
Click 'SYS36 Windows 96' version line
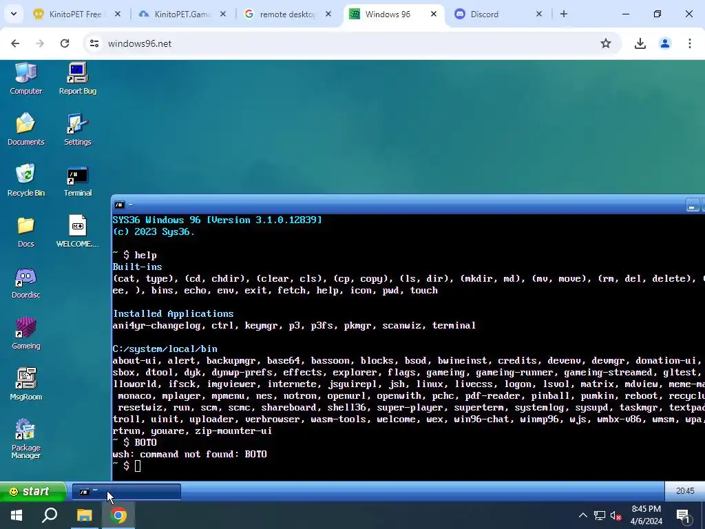tap(217, 220)
